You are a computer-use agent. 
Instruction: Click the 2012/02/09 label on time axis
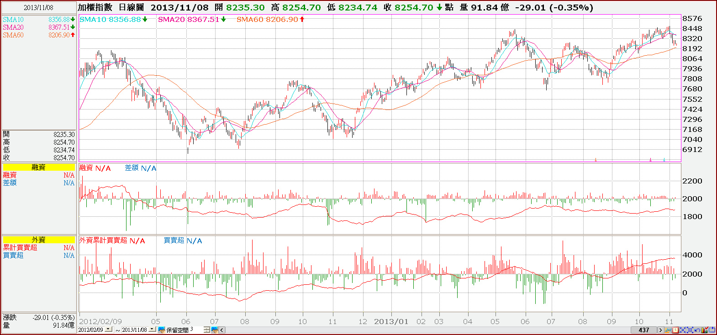[x=100, y=321]
